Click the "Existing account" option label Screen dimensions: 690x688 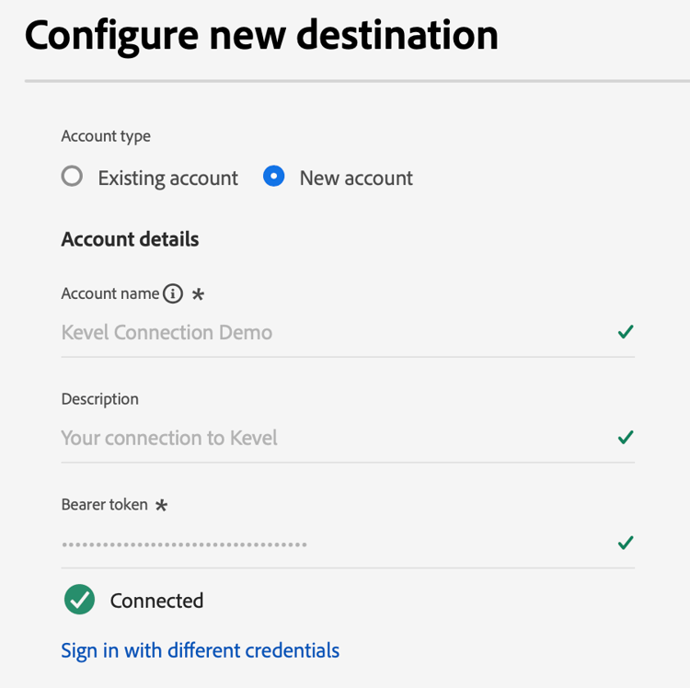pyautogui.click(x=167, y=178)
